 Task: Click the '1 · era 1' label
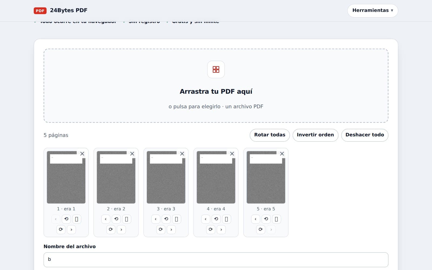66,209
